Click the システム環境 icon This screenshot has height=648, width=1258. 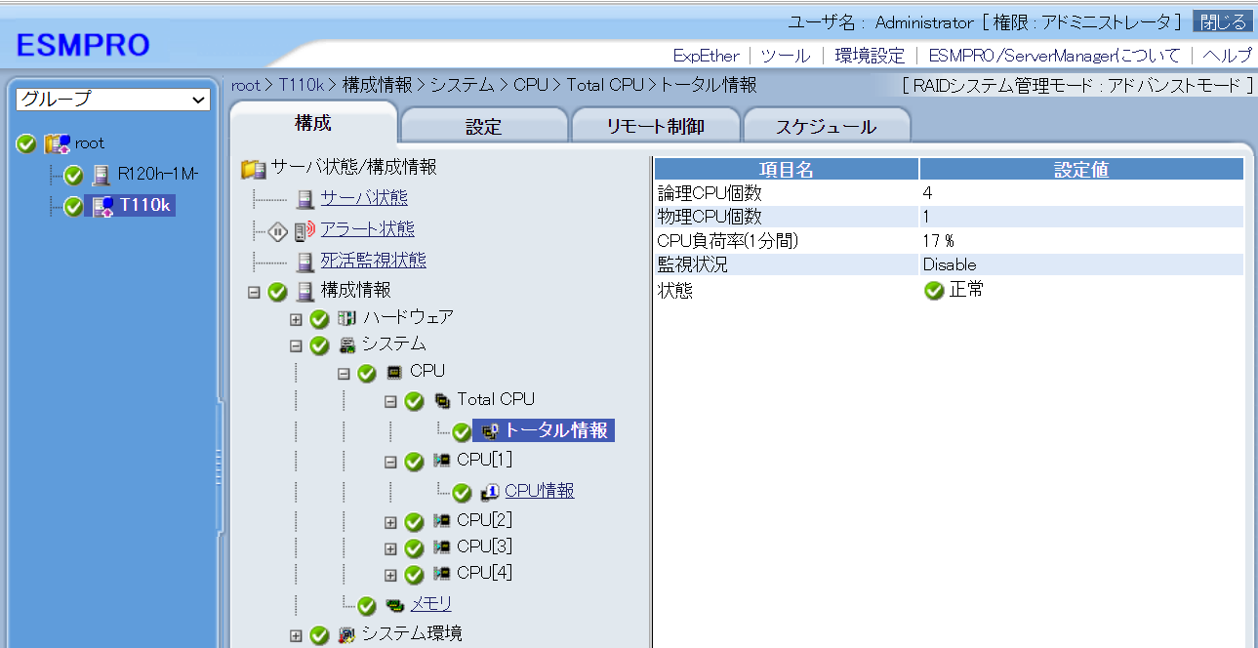tap(346, 635)
